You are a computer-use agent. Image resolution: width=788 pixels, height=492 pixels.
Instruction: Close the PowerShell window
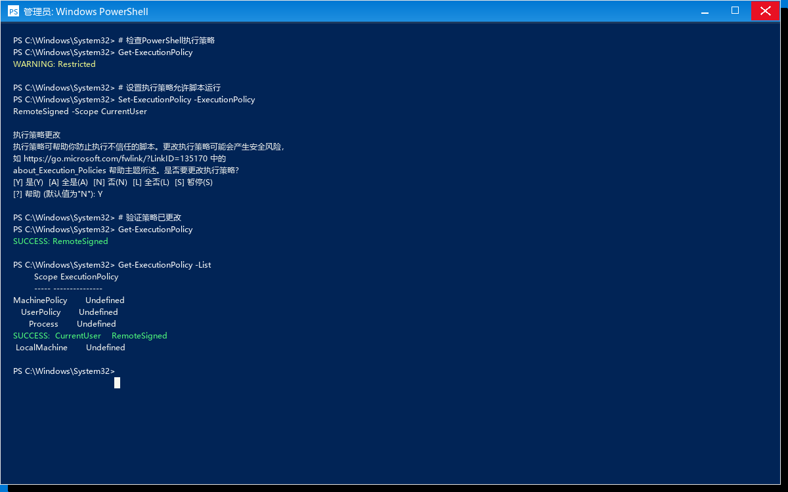coord(765,10)
